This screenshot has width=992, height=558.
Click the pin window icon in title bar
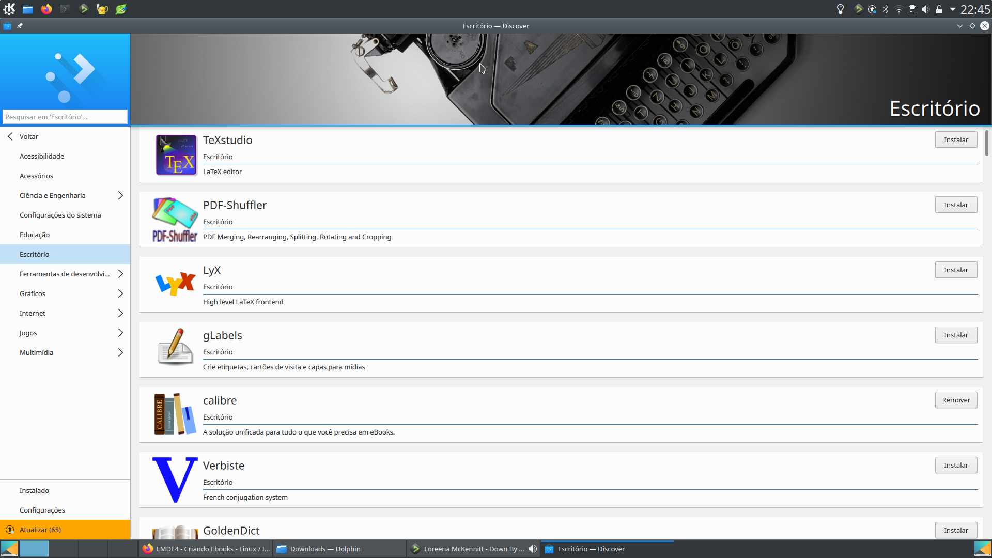(x=20, y=26)
